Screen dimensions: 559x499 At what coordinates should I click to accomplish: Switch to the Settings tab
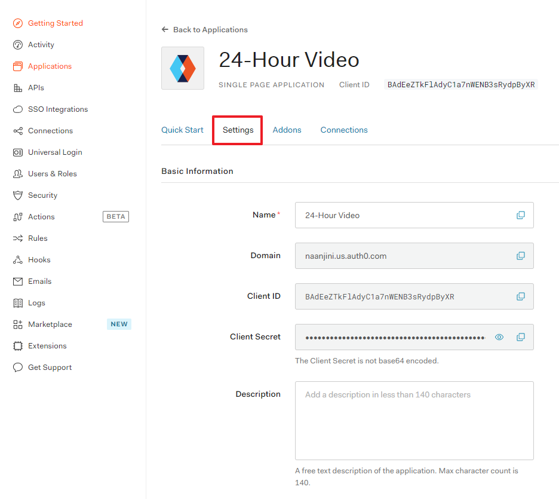tap(238, 130)
